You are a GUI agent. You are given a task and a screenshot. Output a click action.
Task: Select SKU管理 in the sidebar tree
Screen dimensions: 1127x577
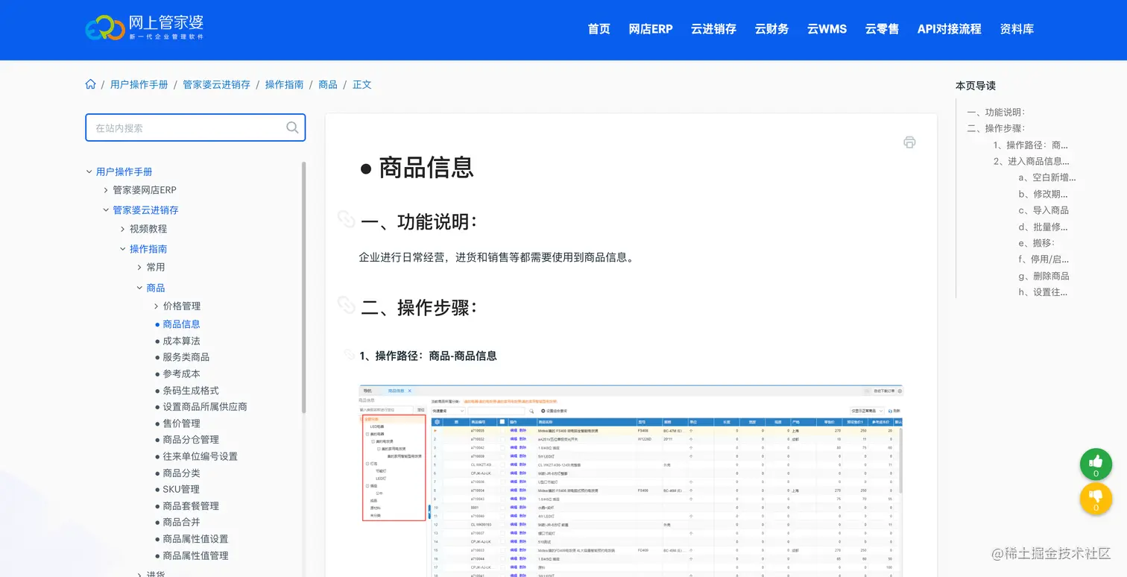[x=181, y=490]
